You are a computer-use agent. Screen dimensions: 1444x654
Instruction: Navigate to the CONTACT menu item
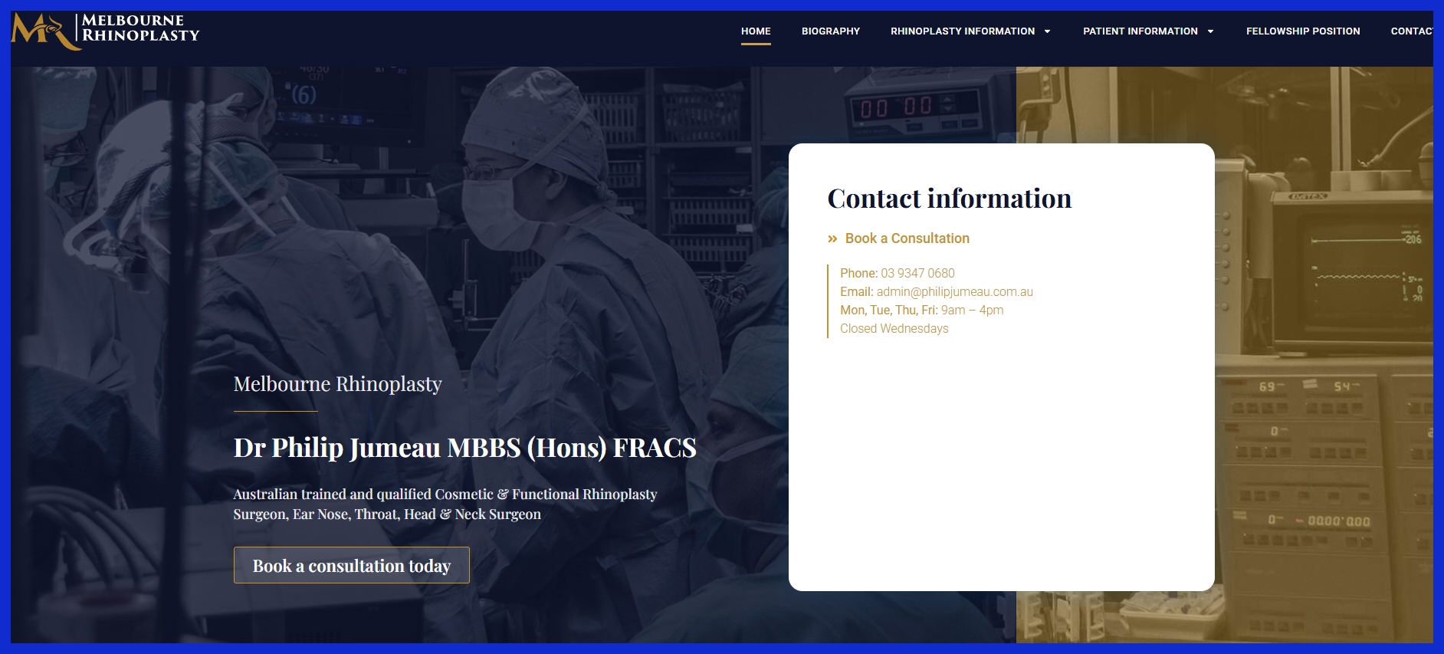pos(1411,31)
